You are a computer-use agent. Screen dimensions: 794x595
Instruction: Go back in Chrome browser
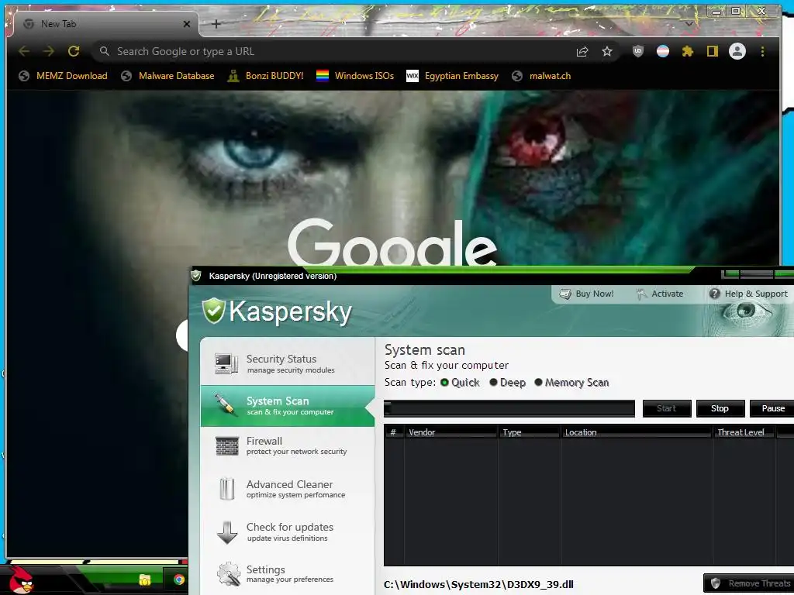(x=24, y=51)
